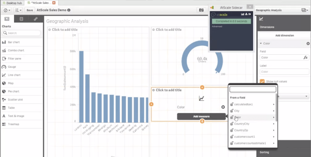The width and height of the screenshot is (311, 157).
Task: Click the field search box in popup
Action: 253,89
